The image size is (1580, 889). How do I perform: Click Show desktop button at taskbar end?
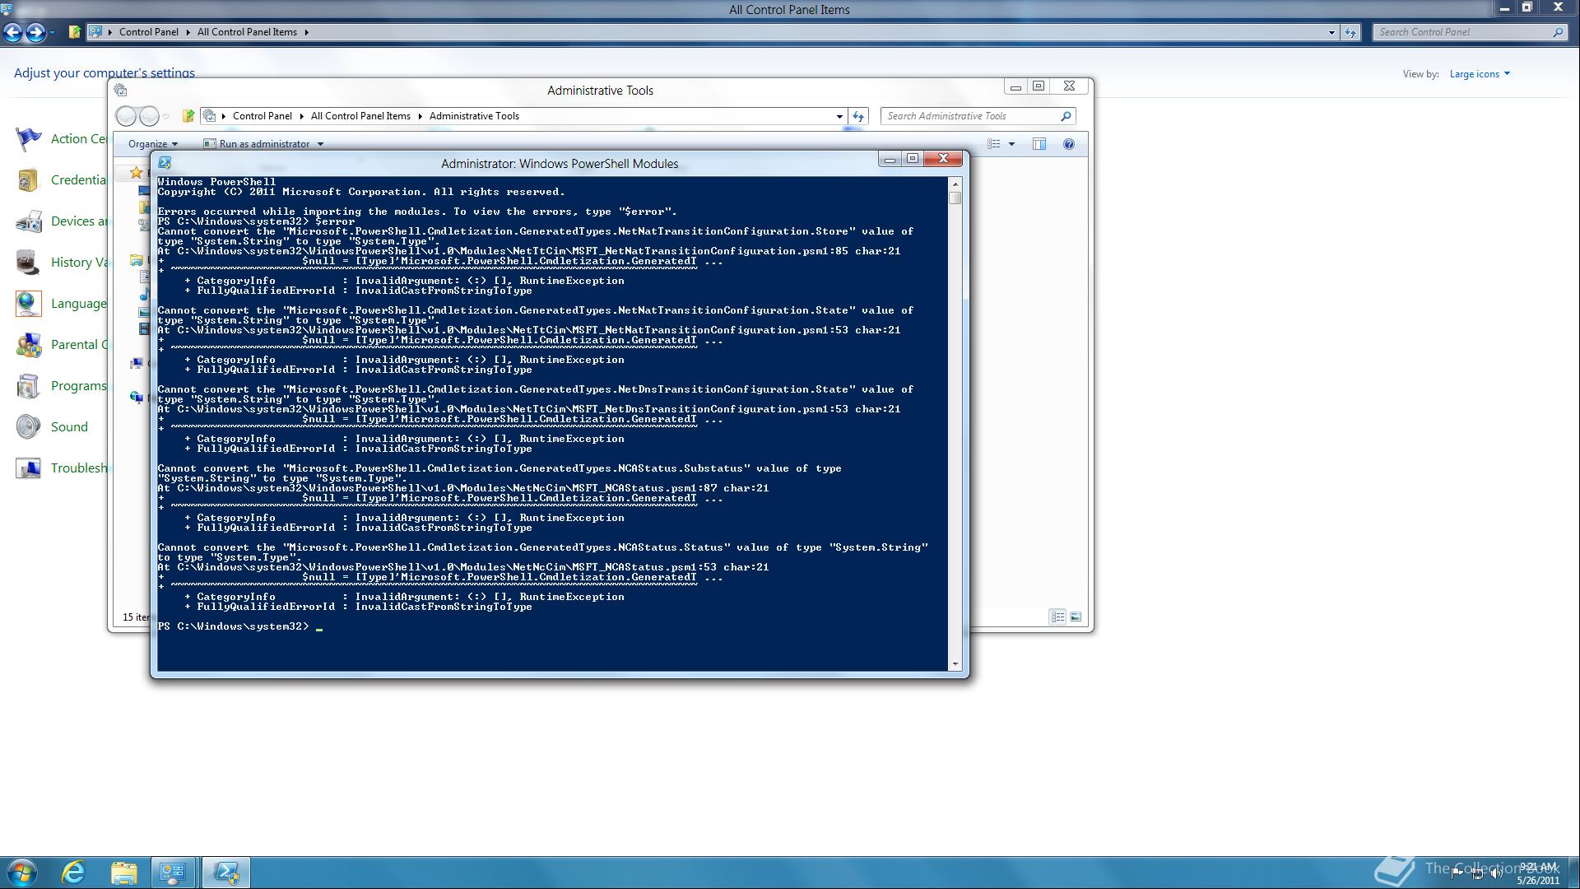tap(1573, 873)
